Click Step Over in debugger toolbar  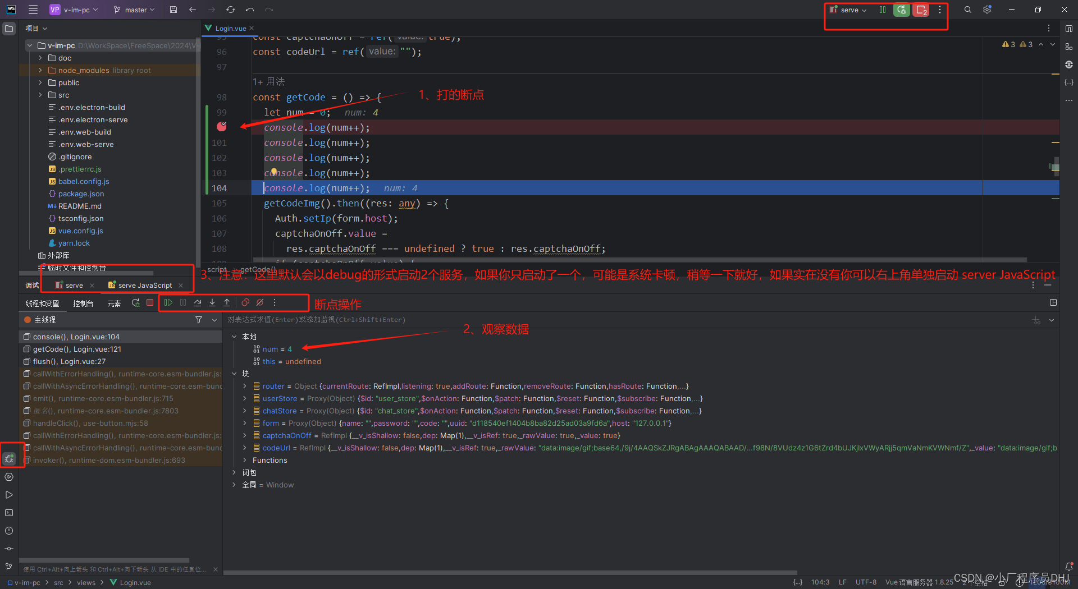click(x=198, y=302)
